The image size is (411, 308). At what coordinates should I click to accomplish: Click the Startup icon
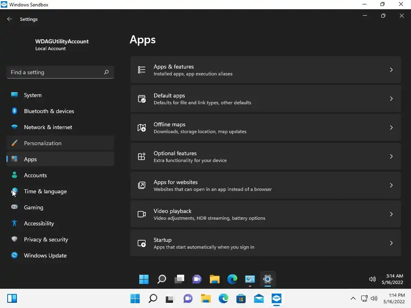pos(142,243)
